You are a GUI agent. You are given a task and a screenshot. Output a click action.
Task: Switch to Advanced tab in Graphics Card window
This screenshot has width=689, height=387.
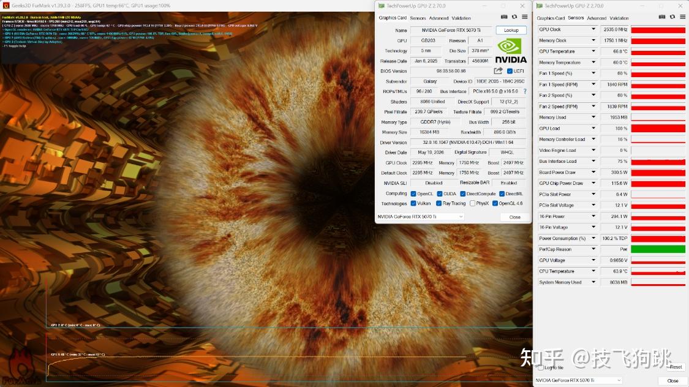pos(439,18)
